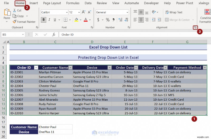
Task: Toggle Italic formatting
Action: [49, 20]
